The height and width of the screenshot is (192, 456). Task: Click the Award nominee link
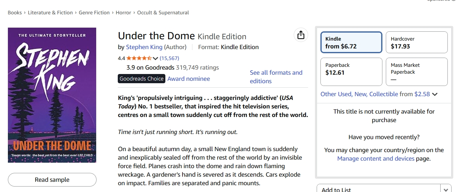click(189, 79)
